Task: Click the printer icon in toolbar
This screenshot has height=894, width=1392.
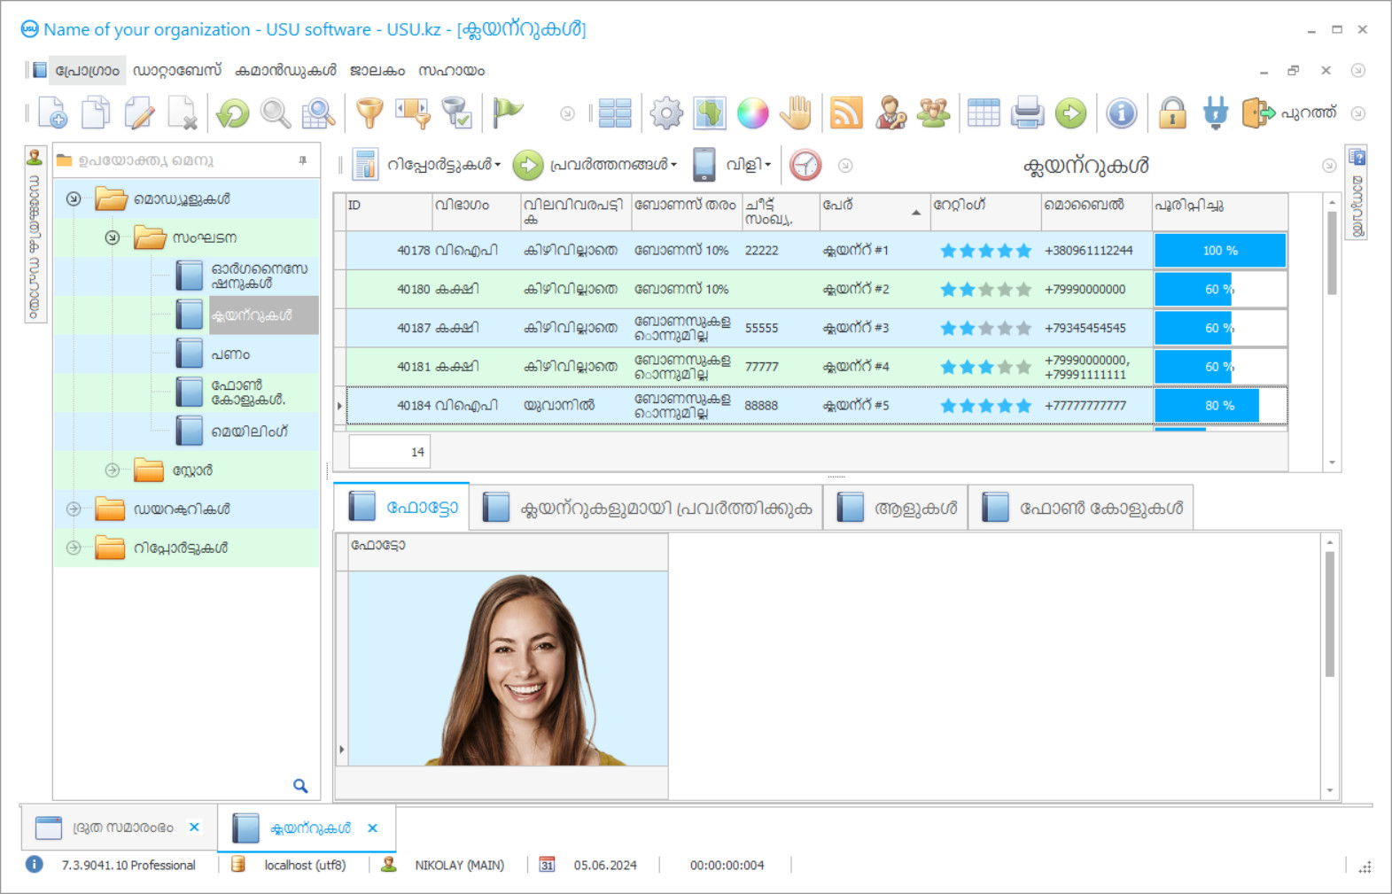Action: [x=1027, y=113]
